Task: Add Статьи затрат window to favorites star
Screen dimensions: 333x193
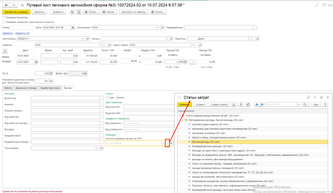Action: point(180,97)
